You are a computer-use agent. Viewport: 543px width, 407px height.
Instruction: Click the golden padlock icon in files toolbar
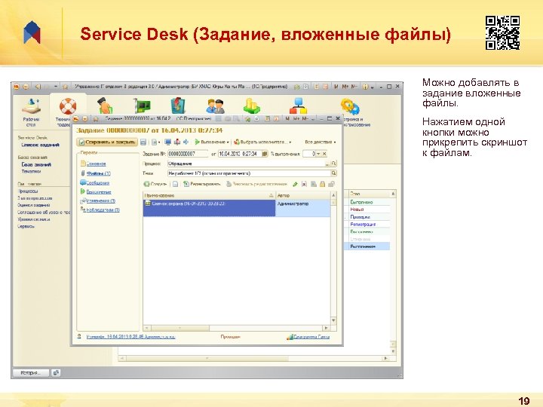(323, 184)
